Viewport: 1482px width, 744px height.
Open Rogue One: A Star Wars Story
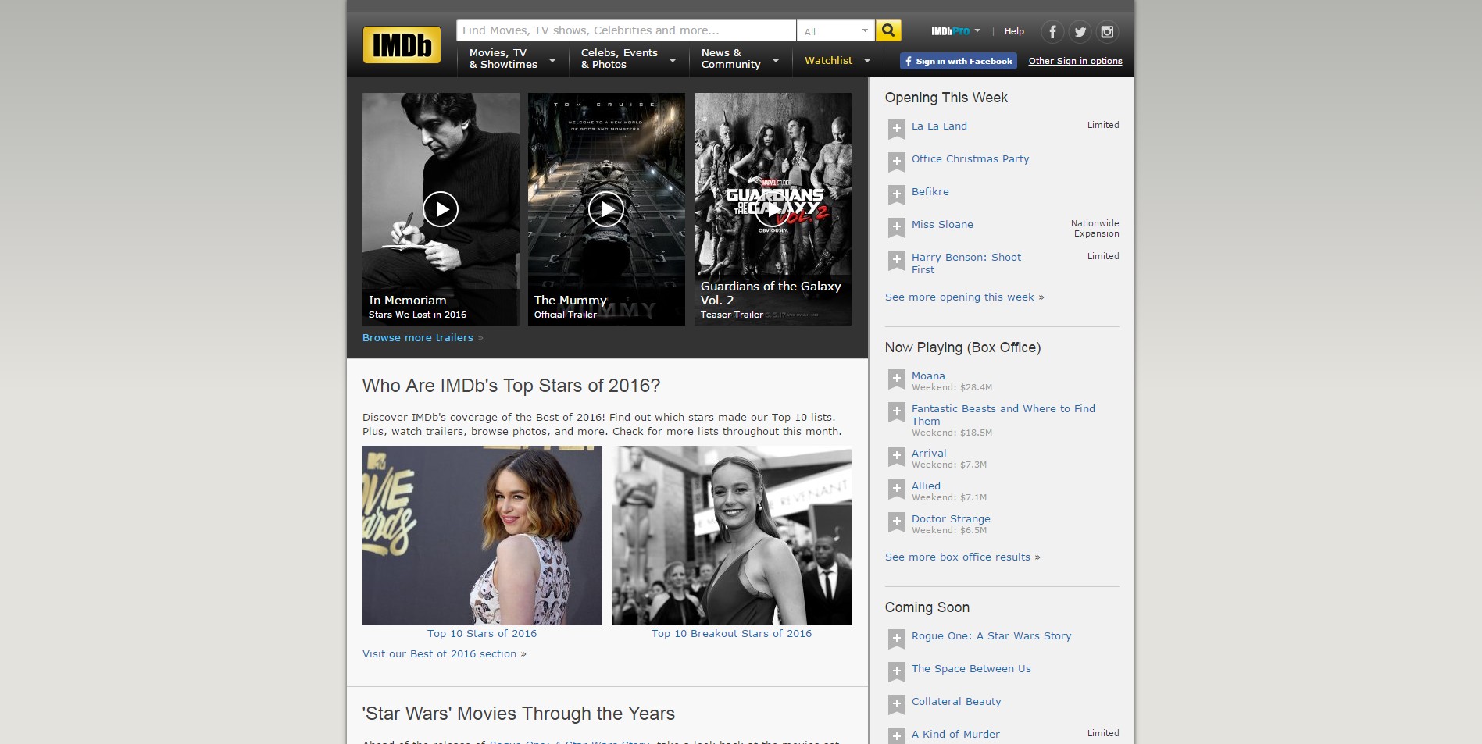click(x=991, y=635)
